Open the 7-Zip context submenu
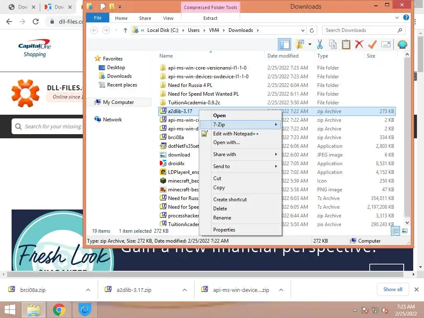 click(x=240, y=124)
